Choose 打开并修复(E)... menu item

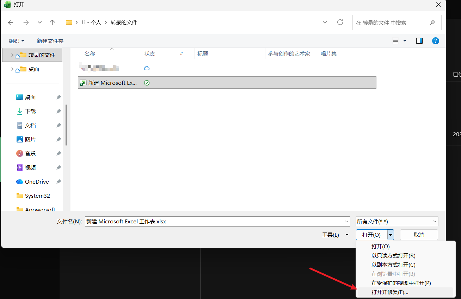[x=405, y=292]
